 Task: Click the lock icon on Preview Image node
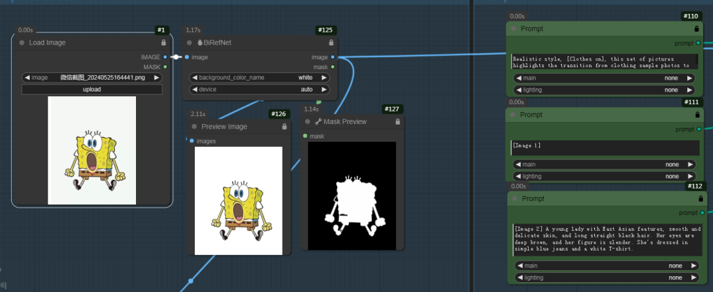coord(285,127)
